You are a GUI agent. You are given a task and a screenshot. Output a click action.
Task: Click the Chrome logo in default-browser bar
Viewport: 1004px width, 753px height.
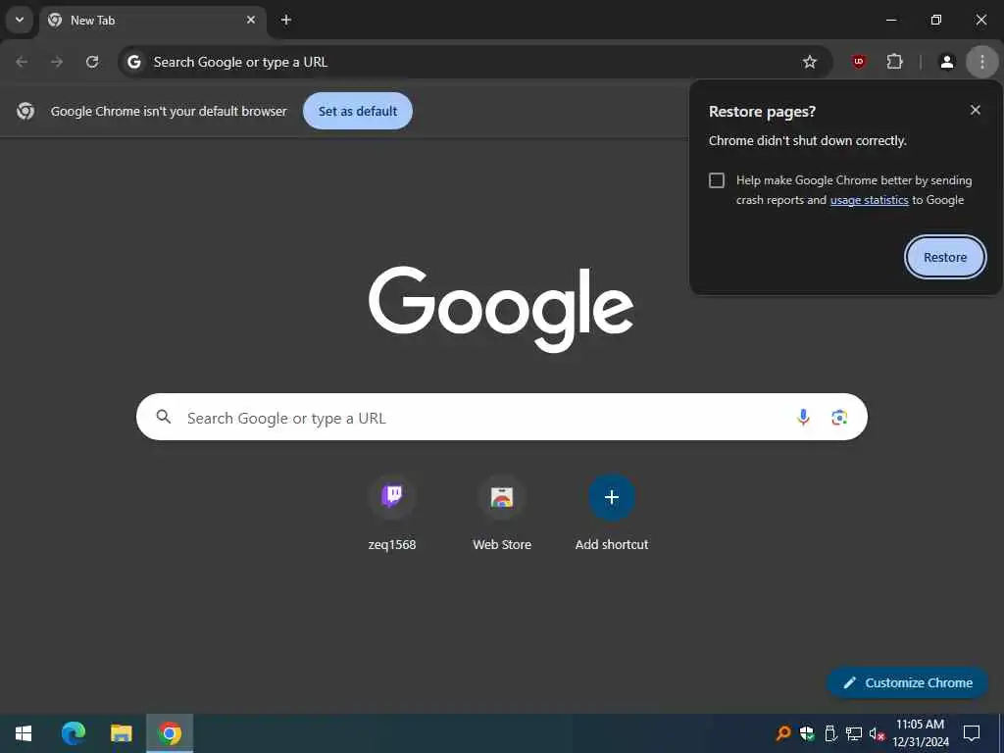[x=25, y=111]
